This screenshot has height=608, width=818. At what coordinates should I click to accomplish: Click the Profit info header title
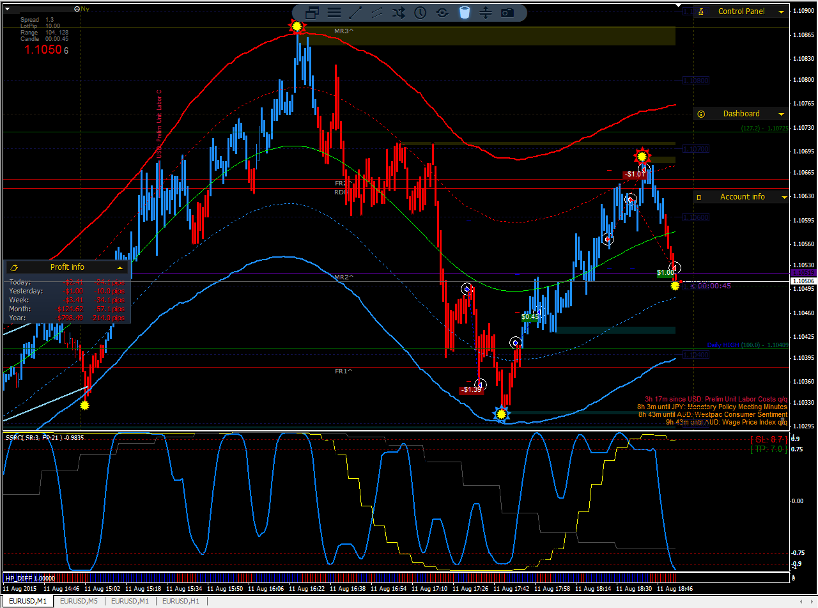tap(67, 267)
